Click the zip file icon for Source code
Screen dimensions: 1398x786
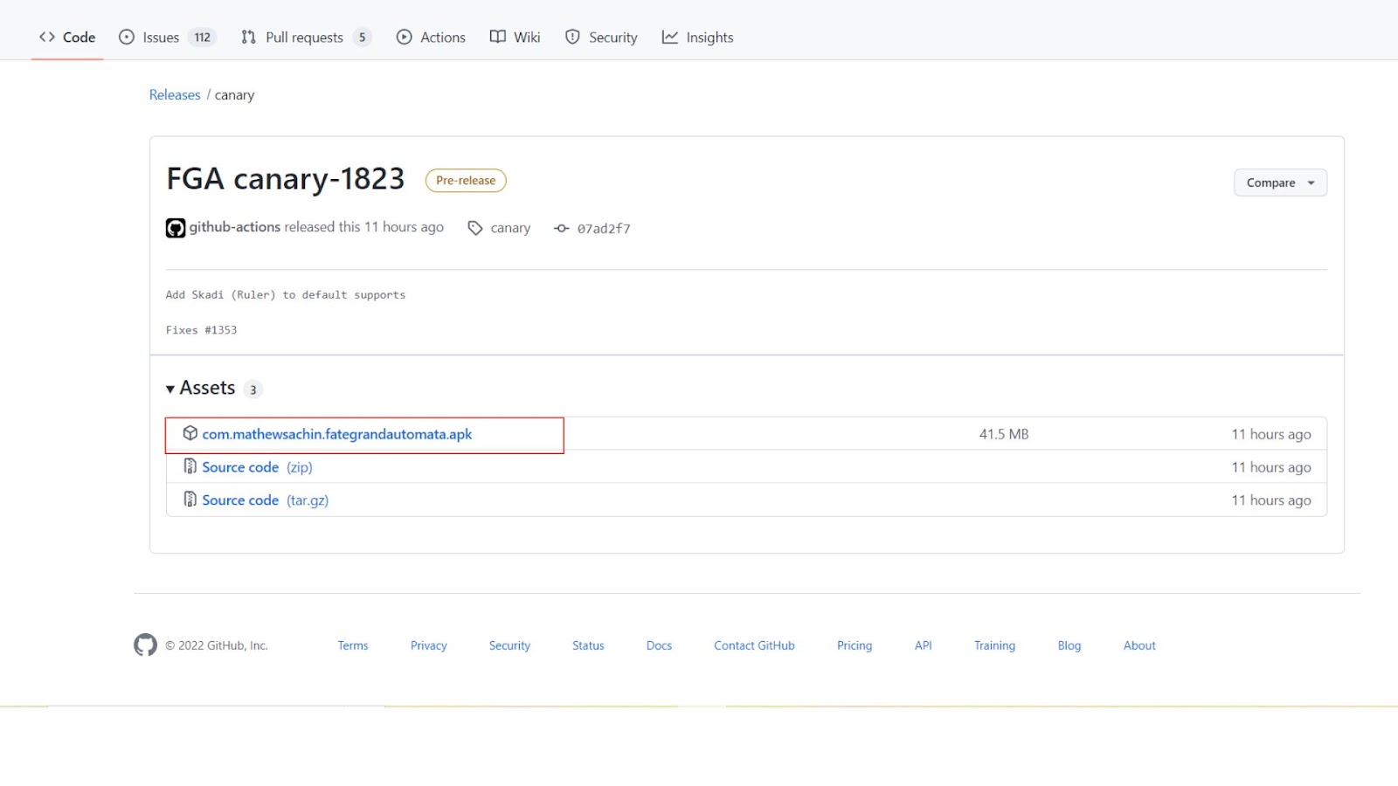click(x=190, y=466)
